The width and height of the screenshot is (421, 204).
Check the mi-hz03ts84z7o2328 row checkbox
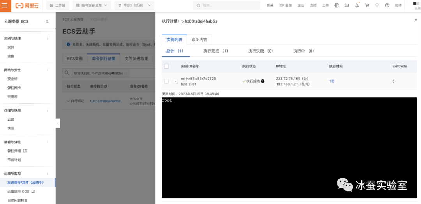click(x=166, y=81)
